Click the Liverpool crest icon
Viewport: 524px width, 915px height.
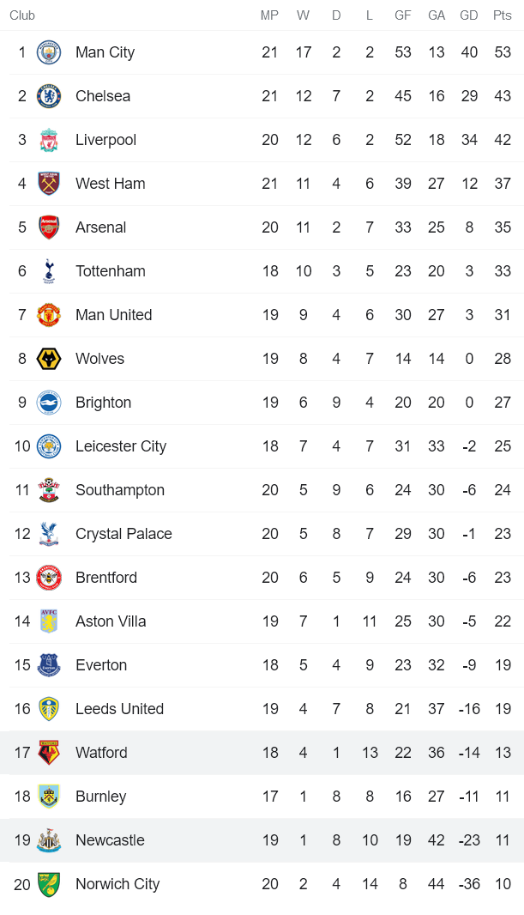[x=49, y=140]
